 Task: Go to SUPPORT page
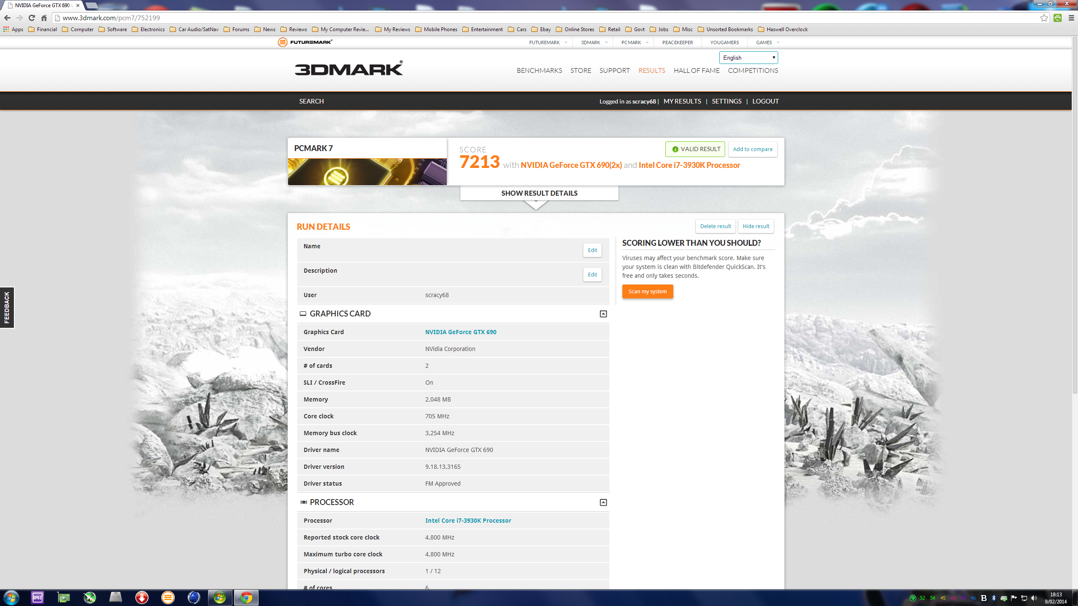coord(614,70)
